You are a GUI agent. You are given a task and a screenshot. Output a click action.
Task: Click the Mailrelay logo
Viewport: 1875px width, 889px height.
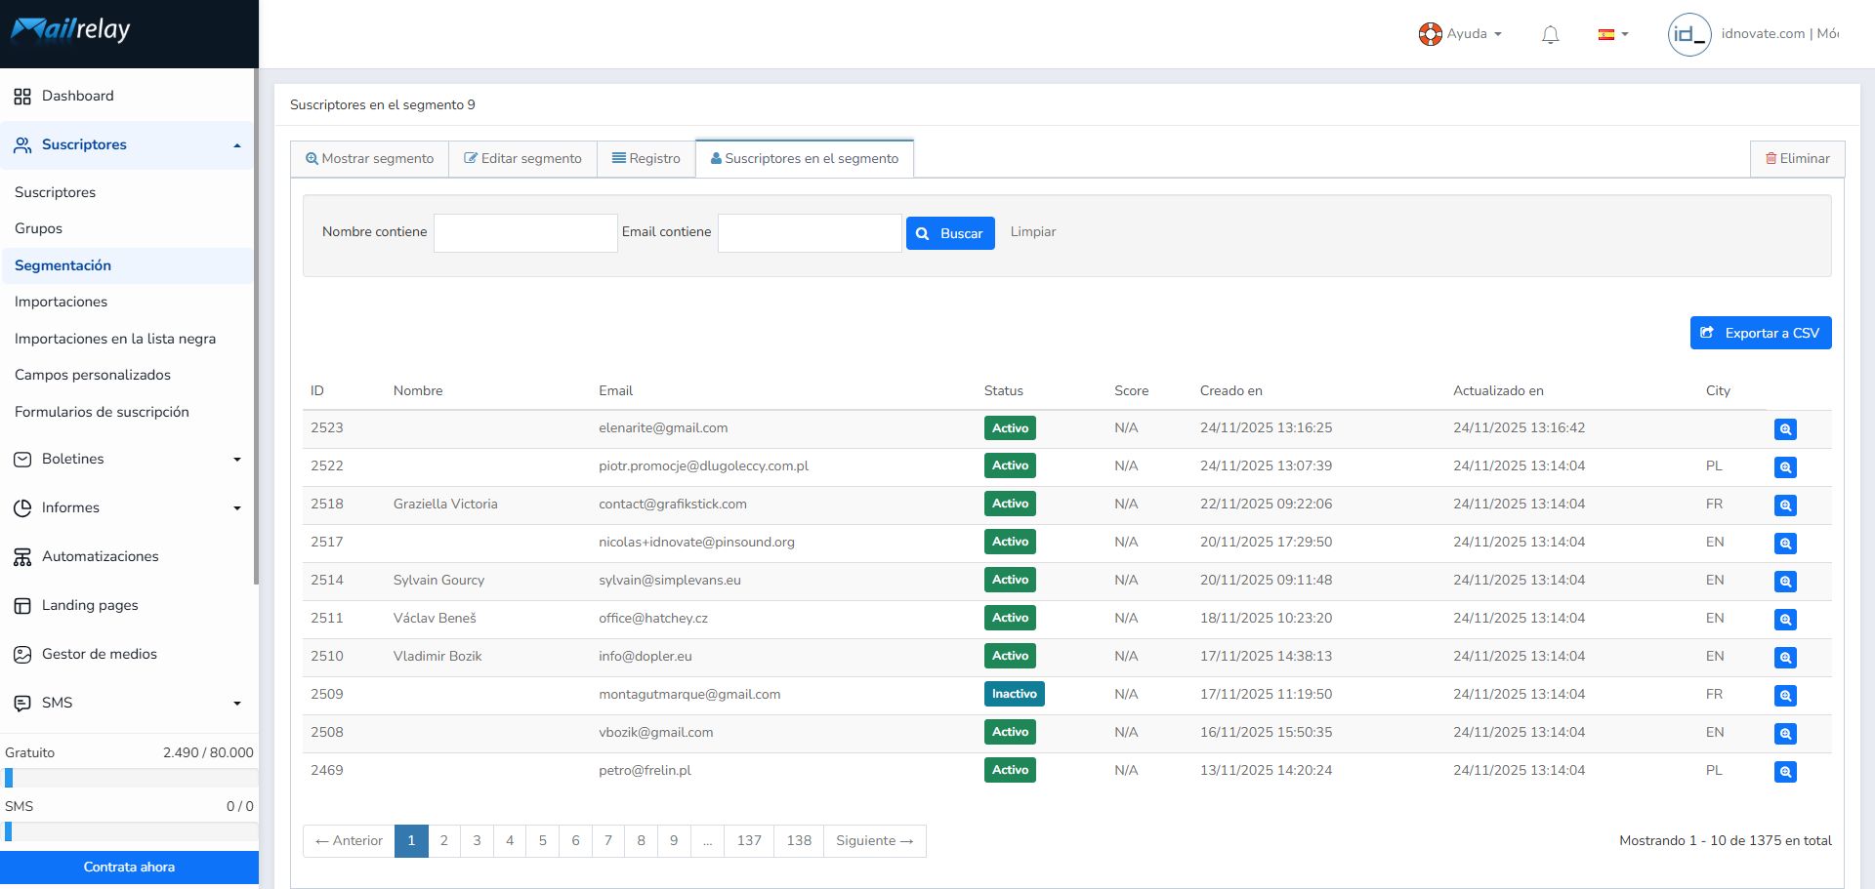point(70,30)
